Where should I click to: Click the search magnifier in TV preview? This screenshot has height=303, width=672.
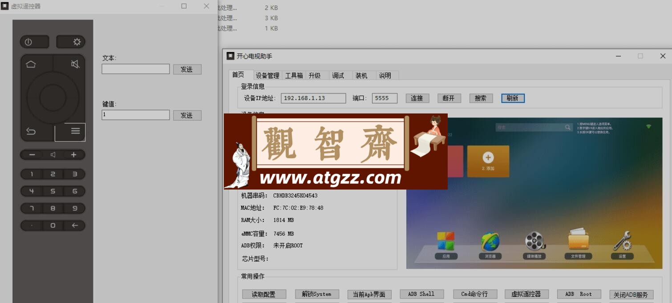coord(568,127)
